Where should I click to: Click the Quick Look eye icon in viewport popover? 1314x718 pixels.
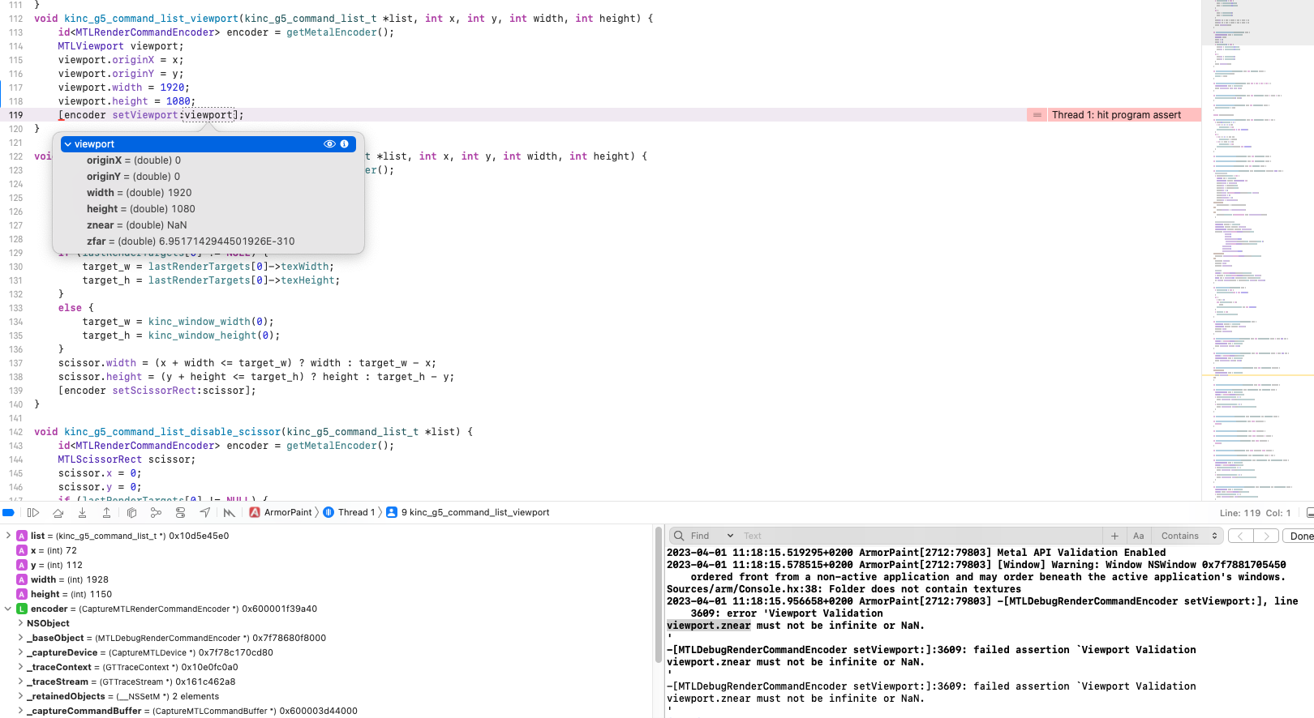pyautogui.click(x=329, y=144)
